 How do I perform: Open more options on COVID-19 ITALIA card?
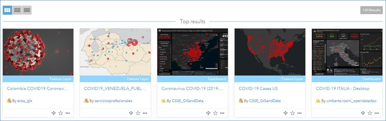(377, 113)
